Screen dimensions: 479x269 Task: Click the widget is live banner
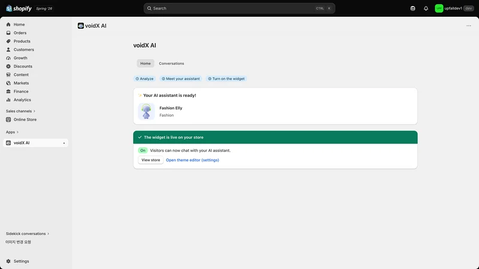click(275, 137)
